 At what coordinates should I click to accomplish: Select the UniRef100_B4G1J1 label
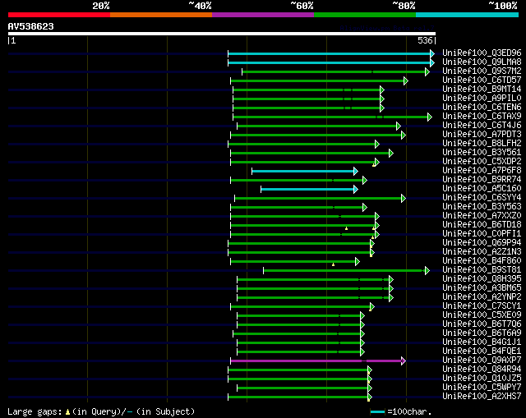tap(482, 342)
